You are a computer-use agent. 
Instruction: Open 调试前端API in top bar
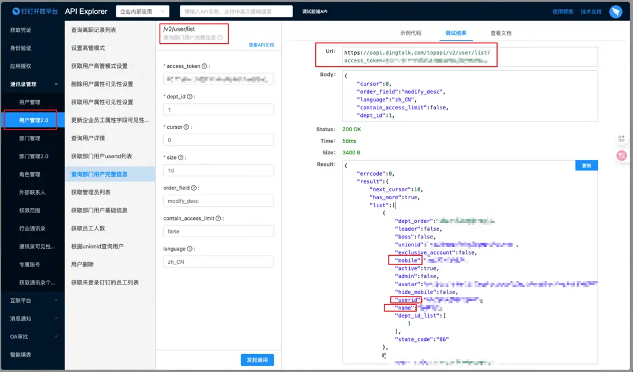click(314, 12)
